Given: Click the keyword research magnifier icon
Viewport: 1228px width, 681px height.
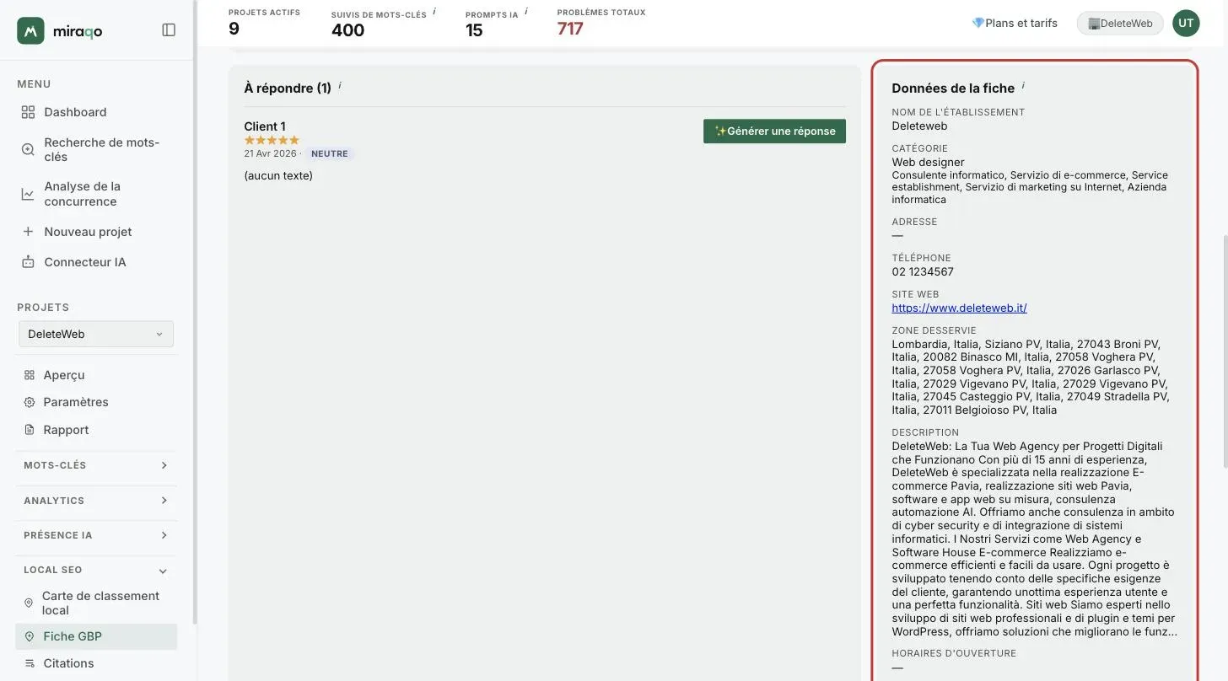Looking at the screenshot, I should (x=28, y=149).
